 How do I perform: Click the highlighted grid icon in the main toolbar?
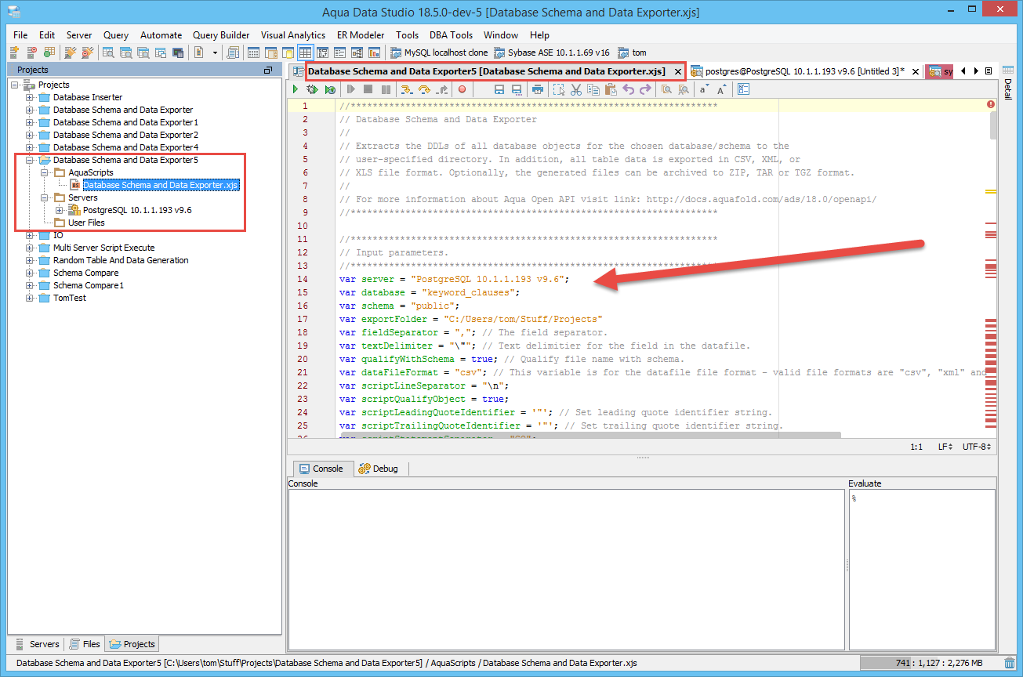coord(305,52)
